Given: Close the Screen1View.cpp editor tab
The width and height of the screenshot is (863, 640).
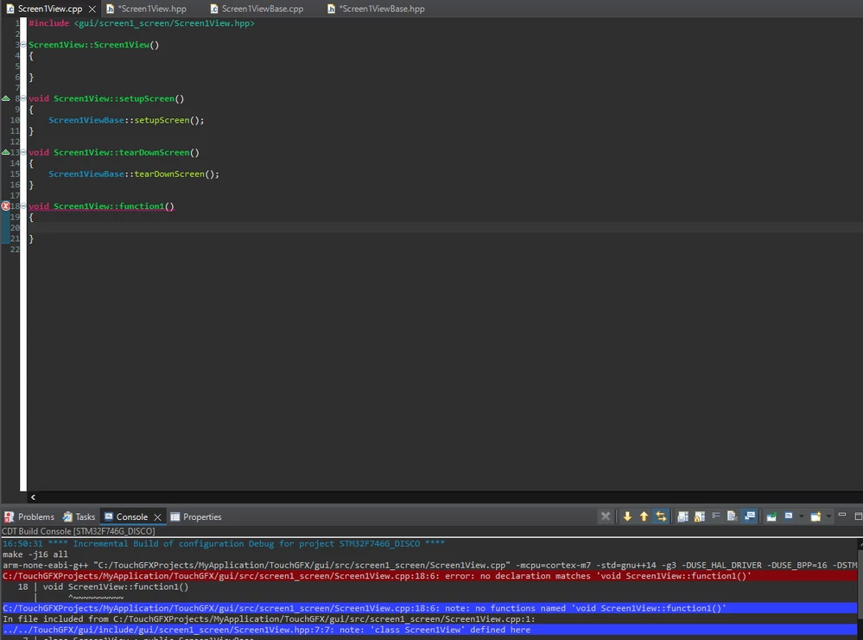Looking at the screenshot, I should 92,9.
